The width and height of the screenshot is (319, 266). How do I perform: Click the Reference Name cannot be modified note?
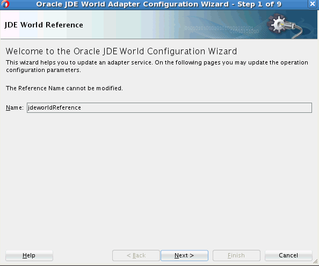(64, 88)
